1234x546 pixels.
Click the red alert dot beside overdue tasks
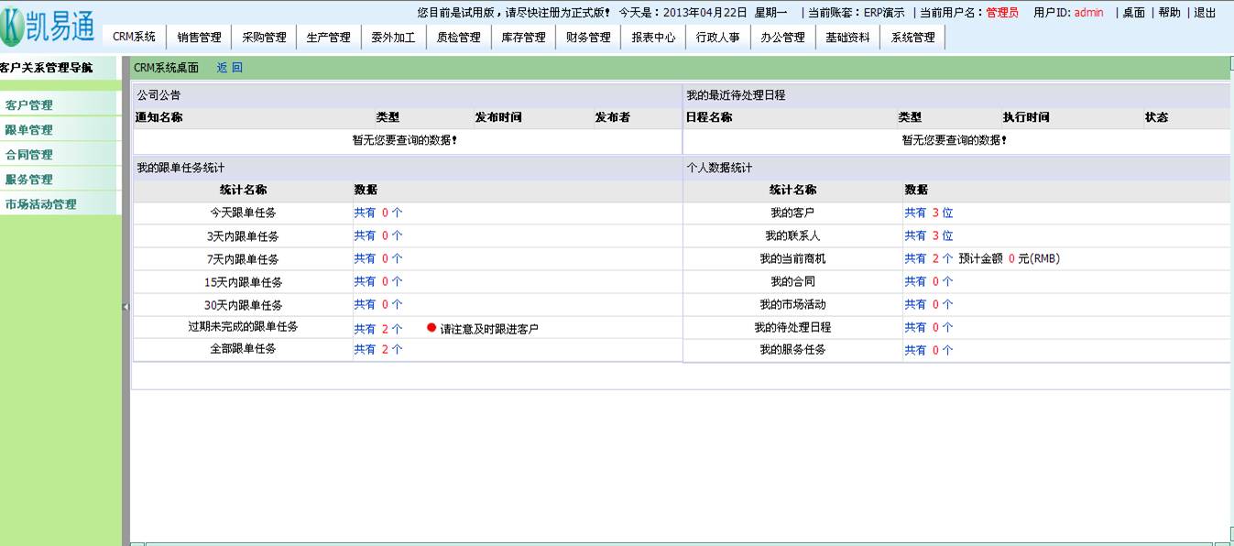tap(431, 328)
